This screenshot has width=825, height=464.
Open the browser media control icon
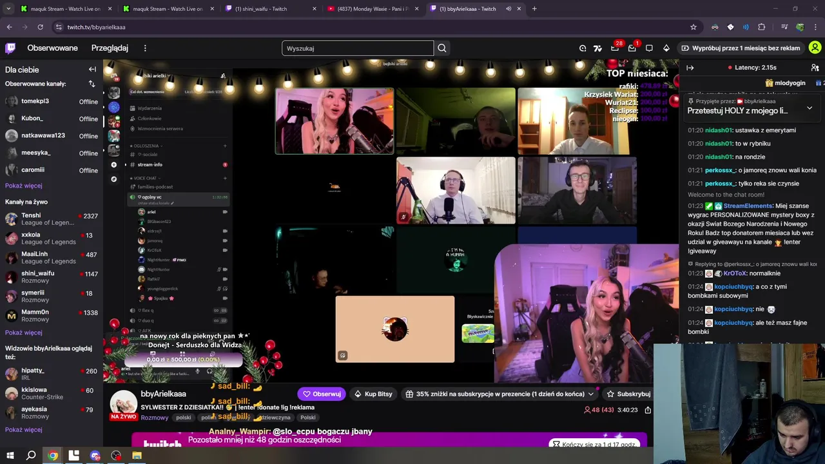click(784, 27)
